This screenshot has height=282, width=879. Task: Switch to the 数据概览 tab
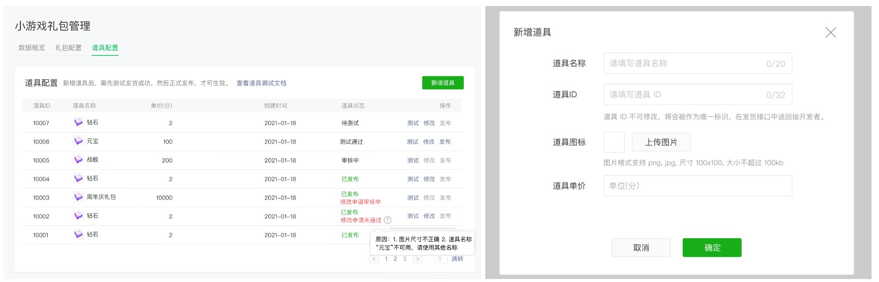(32, 48)
